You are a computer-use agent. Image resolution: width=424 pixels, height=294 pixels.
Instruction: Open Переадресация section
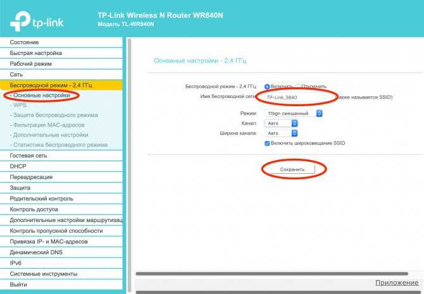61,177
